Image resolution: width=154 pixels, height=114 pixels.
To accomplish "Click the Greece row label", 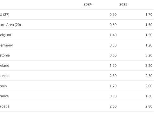I will click(4, 76).
